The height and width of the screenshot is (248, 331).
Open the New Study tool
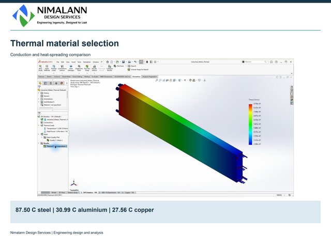[x=40, y=68]
